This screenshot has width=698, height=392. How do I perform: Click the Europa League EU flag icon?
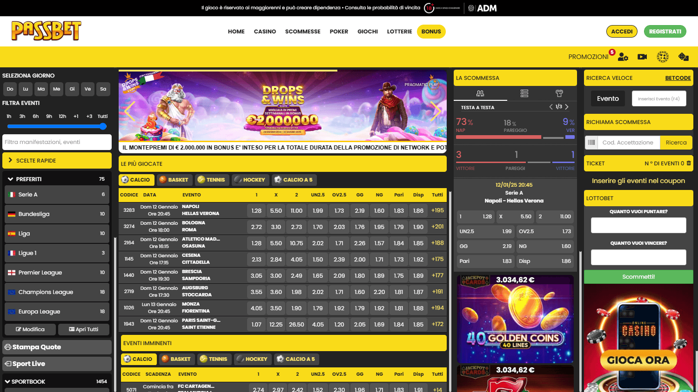[x=12, y=312]
